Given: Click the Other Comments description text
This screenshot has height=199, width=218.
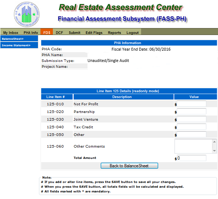Looking at the screenshot, I should pos(89,146).
